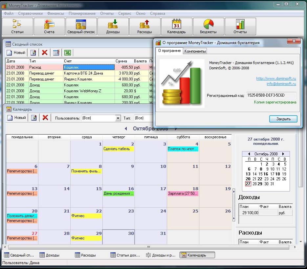This screenshot has height=269, width=307.
Task: Select the Кошелек WebMoney Z row
Action: (79, 91)
